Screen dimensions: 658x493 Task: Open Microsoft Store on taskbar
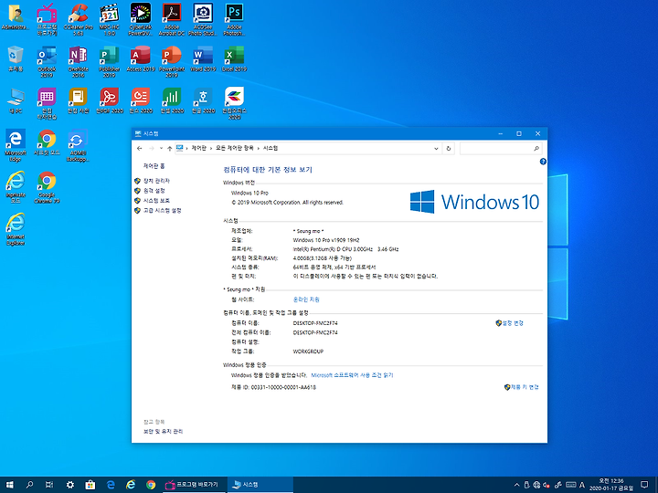90,485
